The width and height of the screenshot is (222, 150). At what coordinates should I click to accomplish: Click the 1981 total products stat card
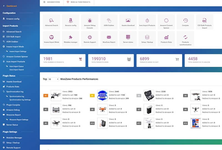coord(63,60)
